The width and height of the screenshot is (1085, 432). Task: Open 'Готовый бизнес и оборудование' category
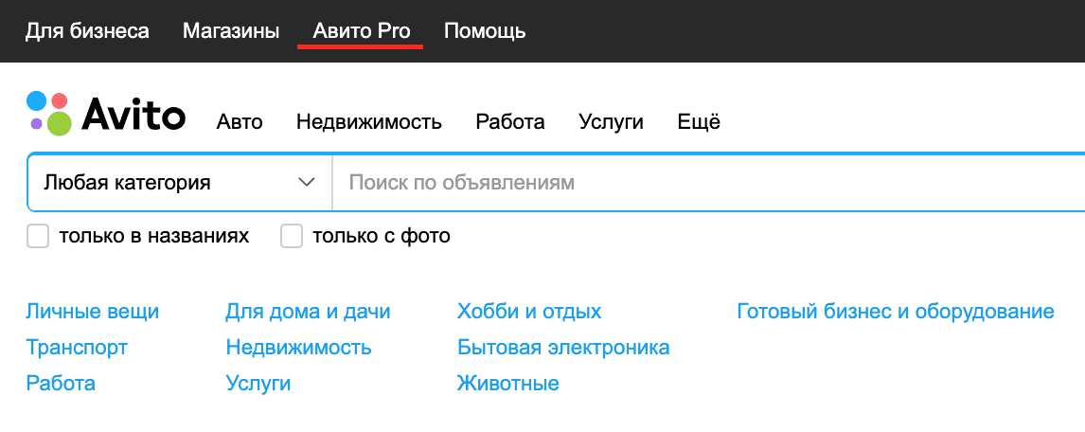(895, 312)
